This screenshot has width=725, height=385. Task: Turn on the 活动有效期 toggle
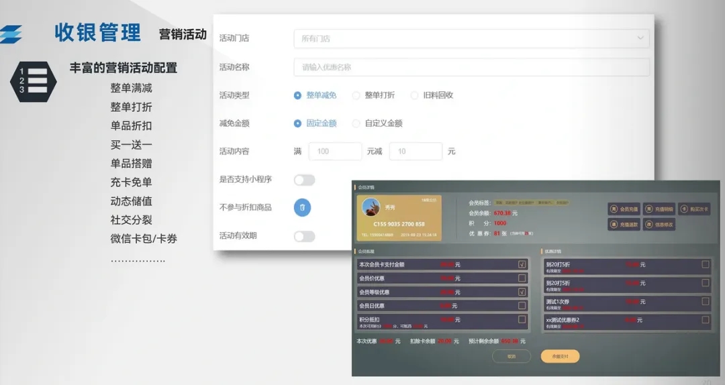point(304,236)
